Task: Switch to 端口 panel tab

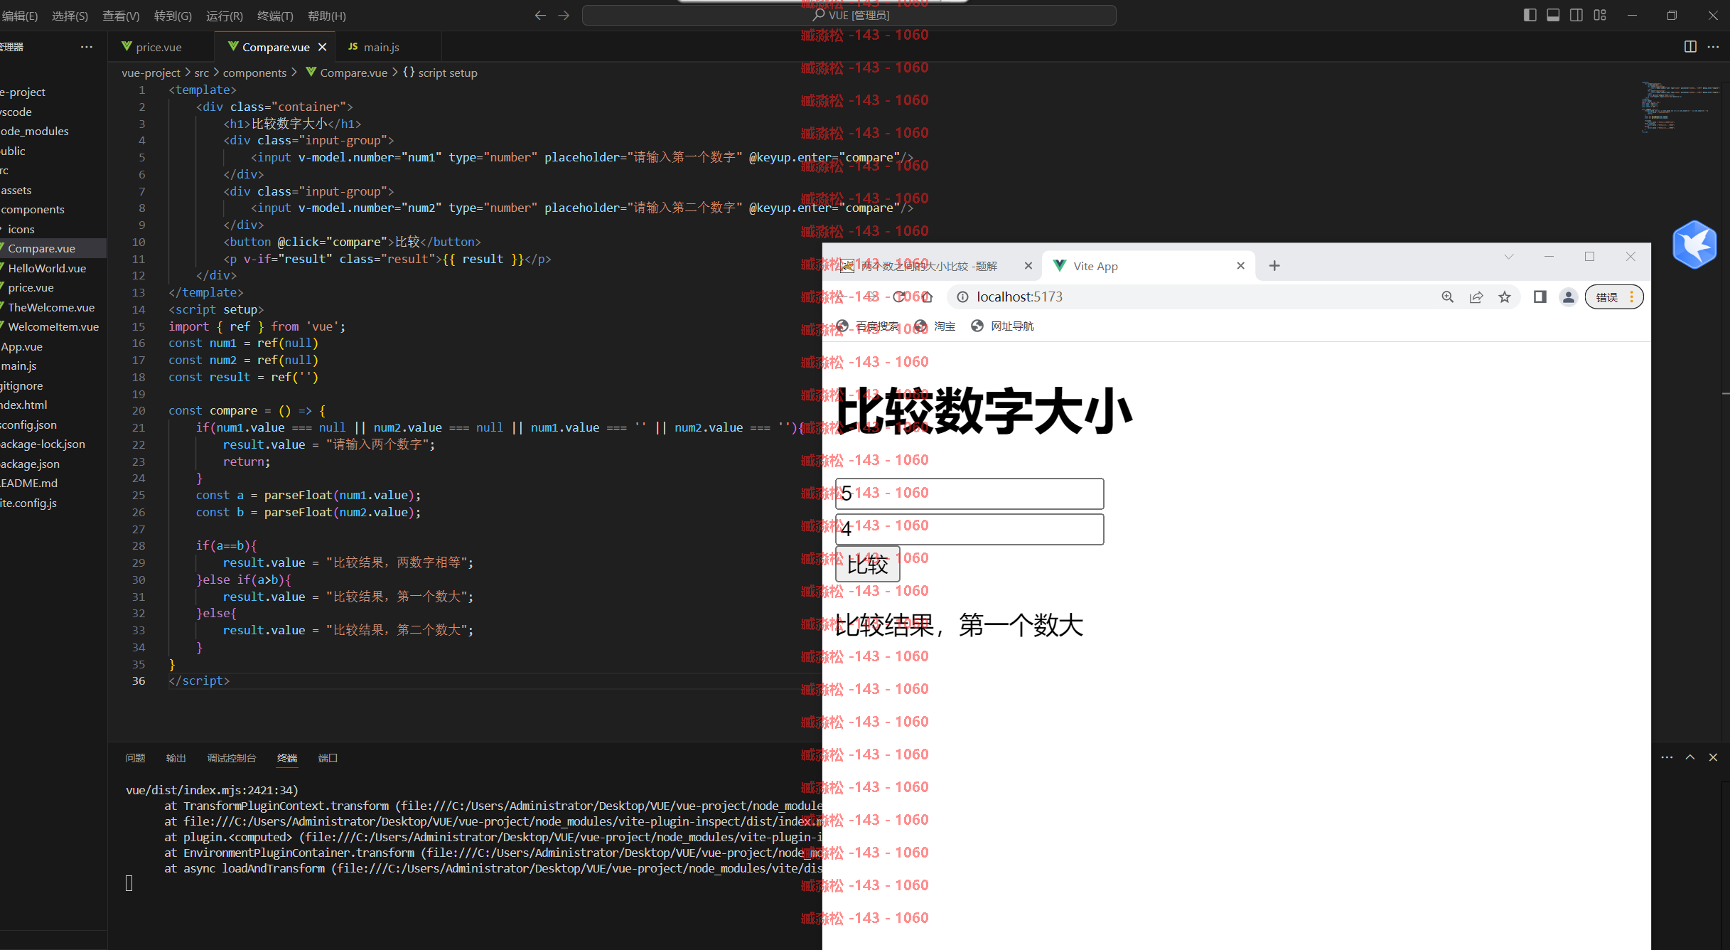Action: 328,758
